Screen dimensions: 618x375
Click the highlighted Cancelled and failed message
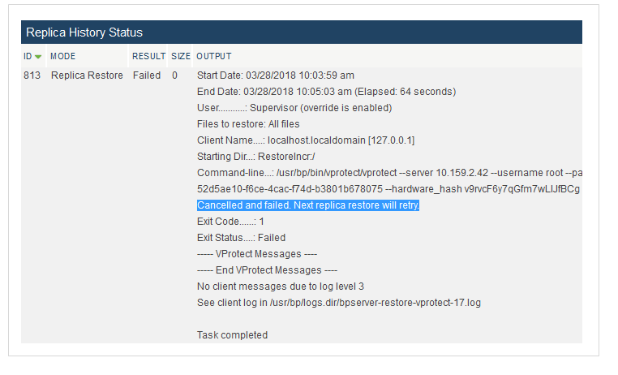pos(308,205)
